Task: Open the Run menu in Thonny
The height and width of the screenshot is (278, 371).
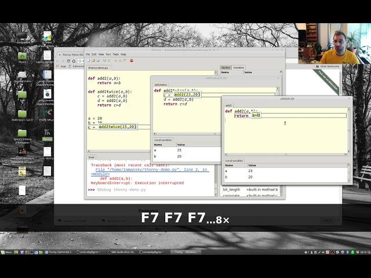Action: 108,54
